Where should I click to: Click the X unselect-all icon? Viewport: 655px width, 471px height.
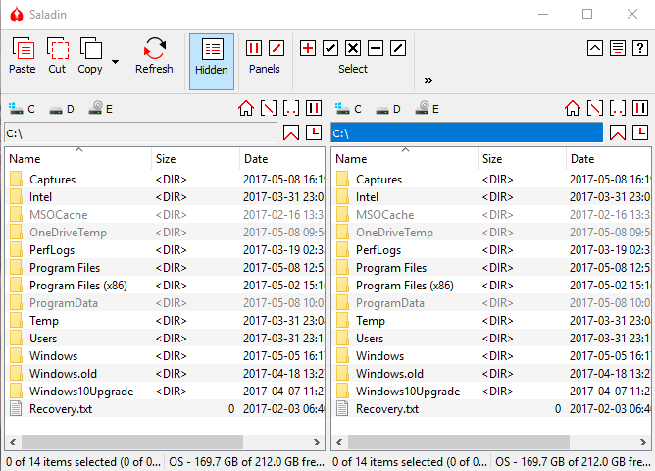pos(353,48)
